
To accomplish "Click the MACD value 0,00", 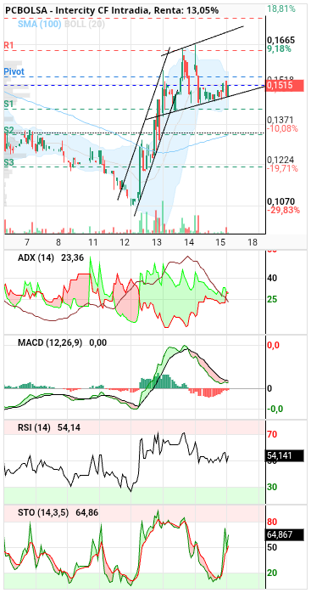I will click(x=98, y=343).
